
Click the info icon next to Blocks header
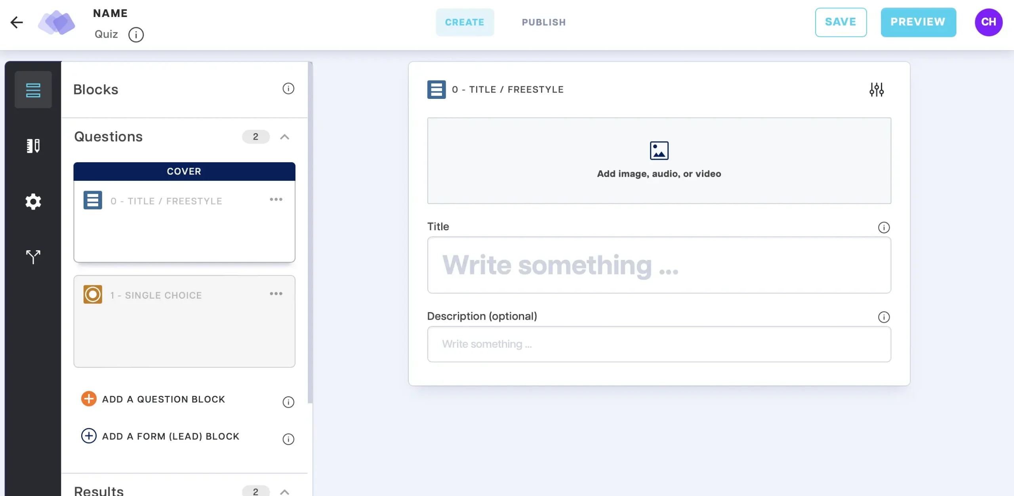tap(288, 89)
